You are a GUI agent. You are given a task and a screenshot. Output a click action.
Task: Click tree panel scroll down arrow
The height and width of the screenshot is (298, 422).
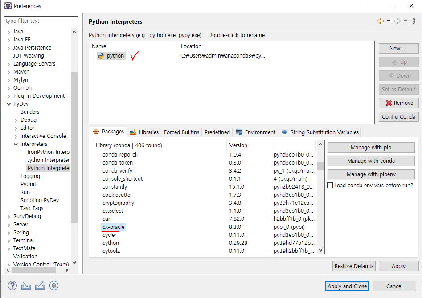pyautogui.click(x=74, y=263)
